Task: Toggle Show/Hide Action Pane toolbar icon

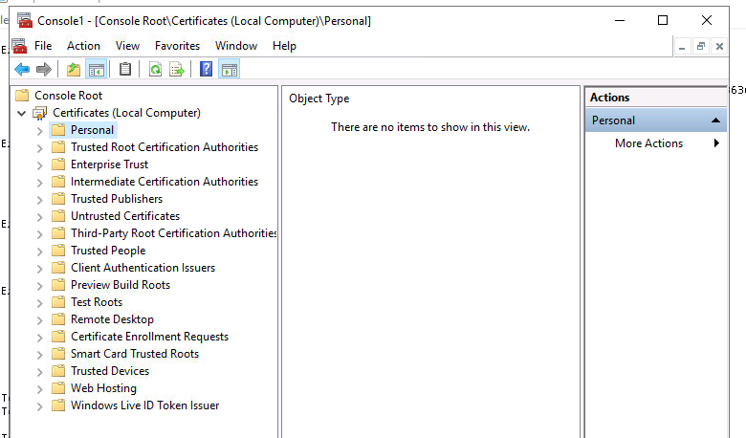Action: click(230, 70)
